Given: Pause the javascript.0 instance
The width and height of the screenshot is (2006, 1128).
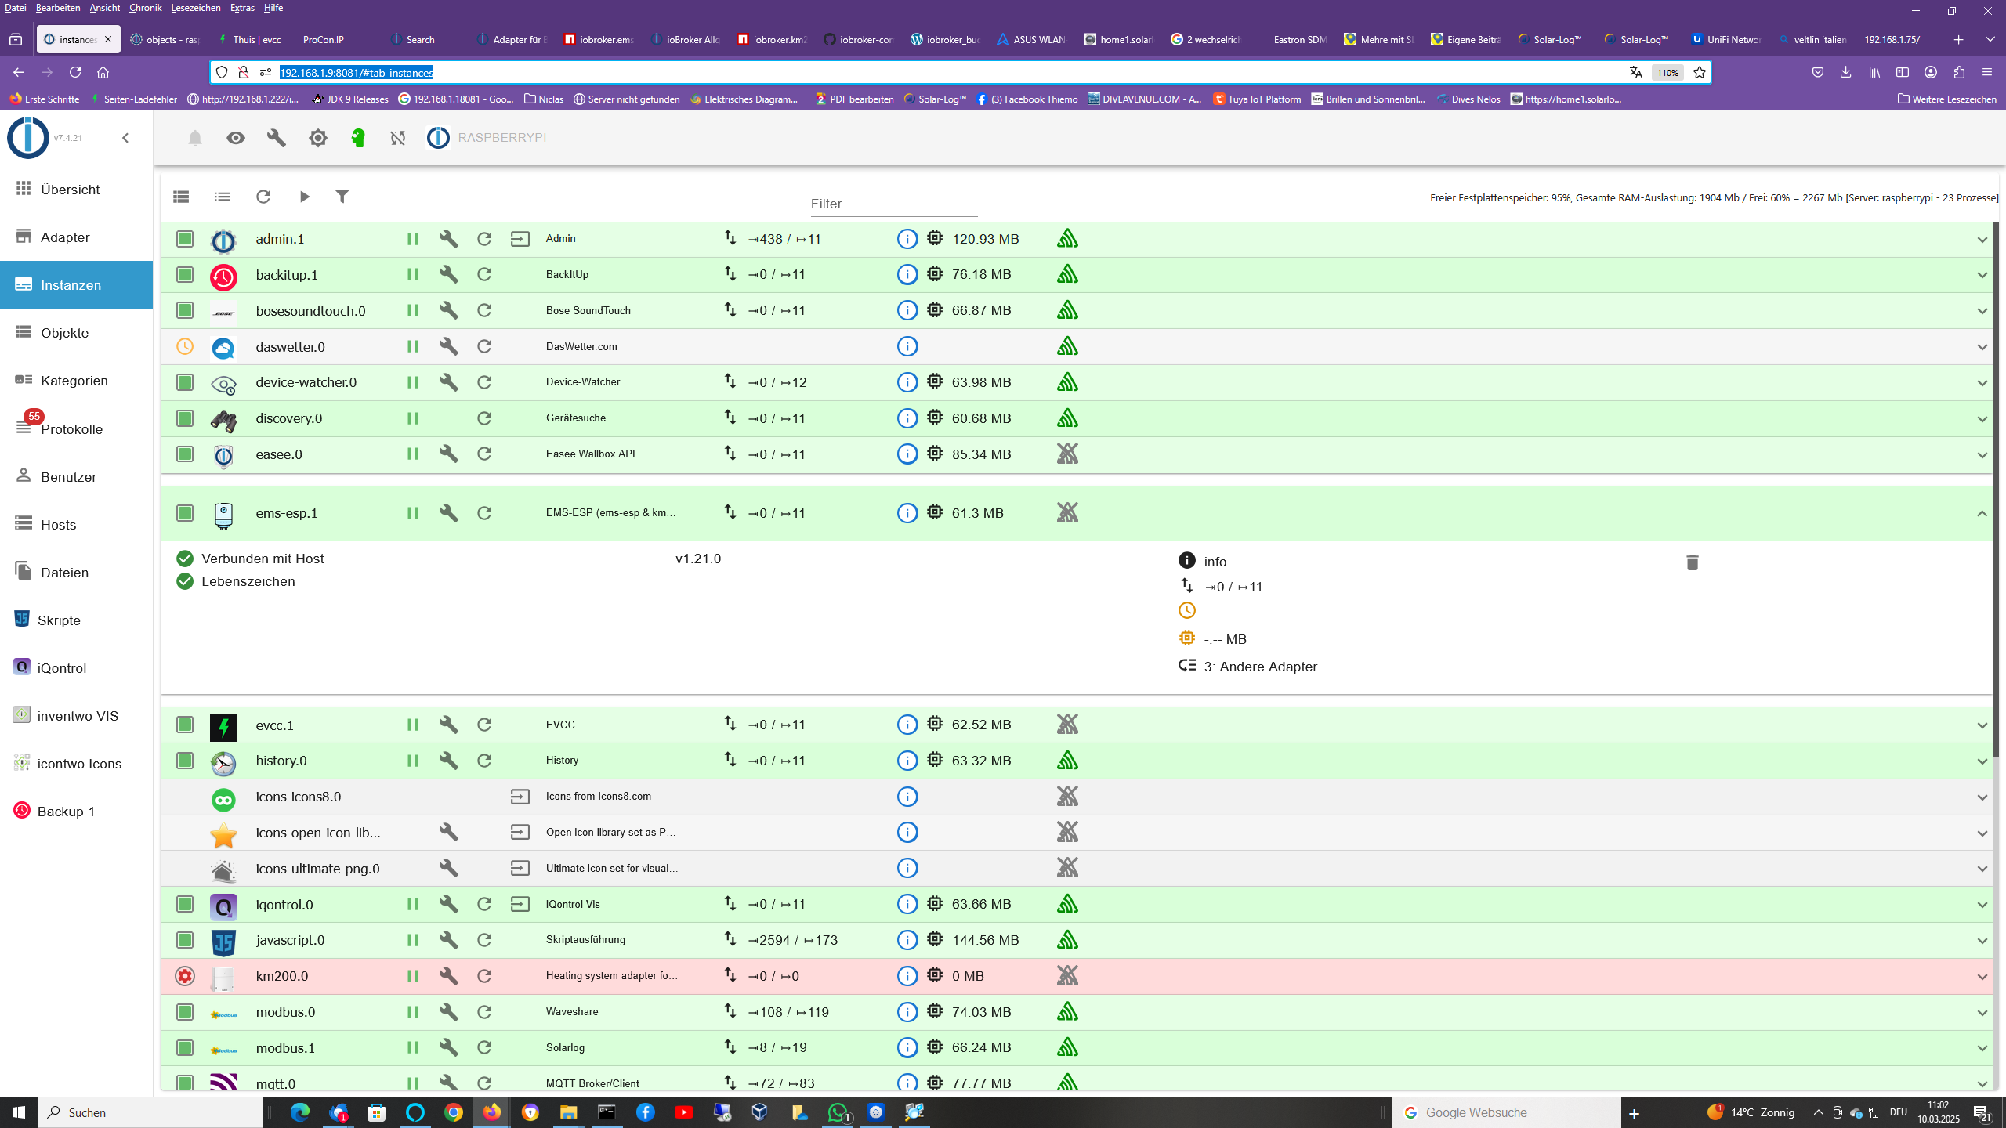Looking at the screenshot, I should [x=412, y=940].
